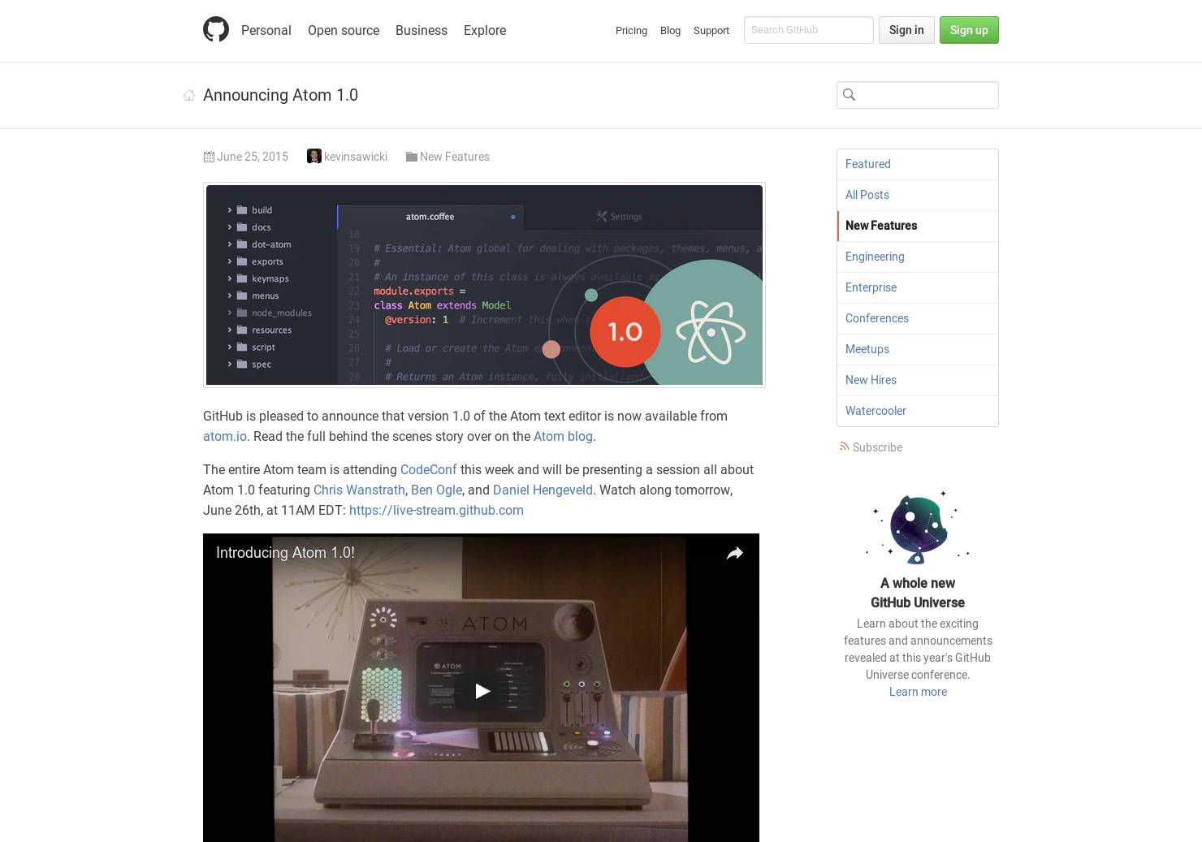This screenshot has width=1202, height=842.
Task: Select Featured in the sidebar
Action: pyautogui.click(x=918, y=164)
